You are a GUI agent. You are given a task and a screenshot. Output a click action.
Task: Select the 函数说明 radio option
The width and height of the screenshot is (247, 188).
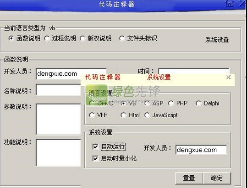(x=11, y=38)
